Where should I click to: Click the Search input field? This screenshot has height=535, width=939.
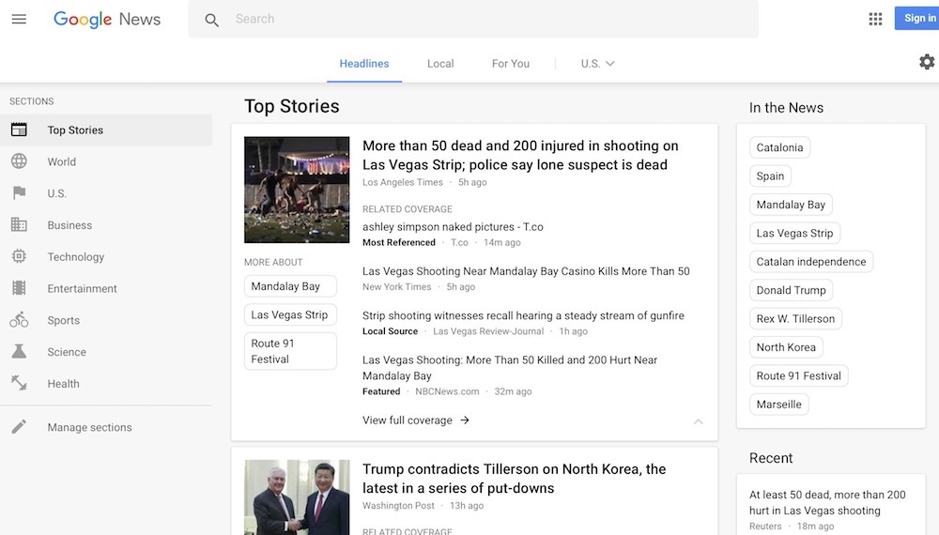(473, 19)
